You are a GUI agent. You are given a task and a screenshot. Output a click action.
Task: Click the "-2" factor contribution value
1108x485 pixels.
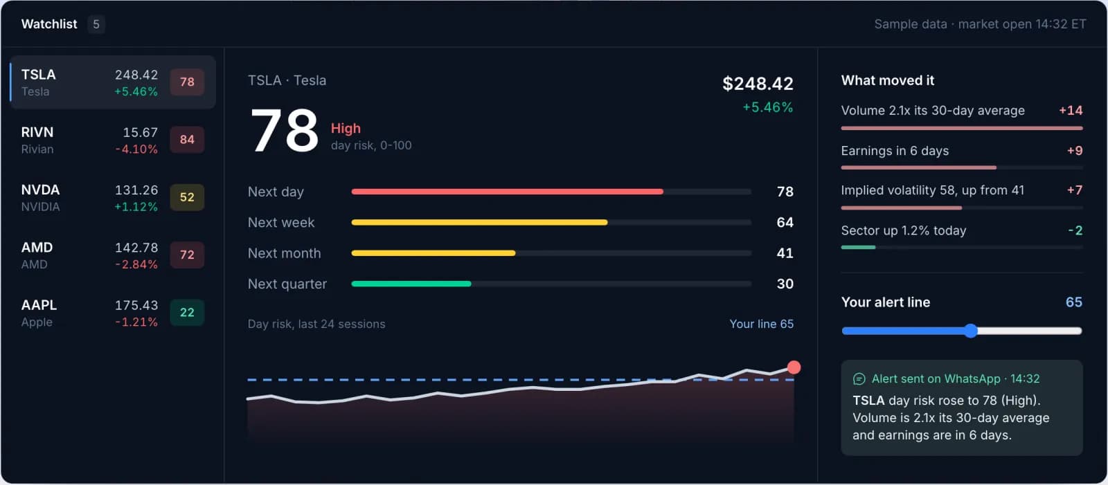click(x=1075, y=230)
